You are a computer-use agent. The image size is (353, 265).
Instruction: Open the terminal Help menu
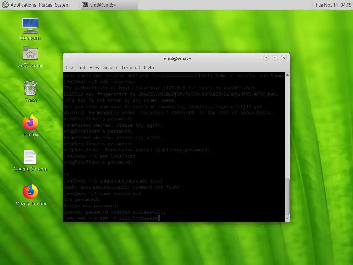point(149,67)
